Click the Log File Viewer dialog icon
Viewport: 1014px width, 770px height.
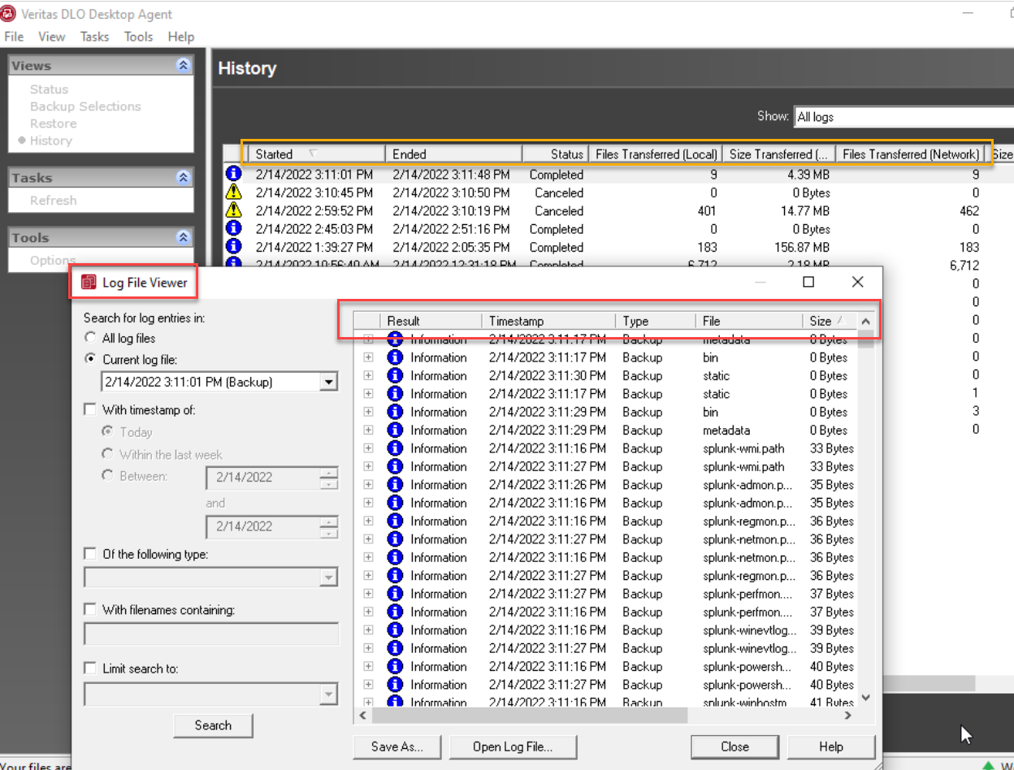(88, 282)
